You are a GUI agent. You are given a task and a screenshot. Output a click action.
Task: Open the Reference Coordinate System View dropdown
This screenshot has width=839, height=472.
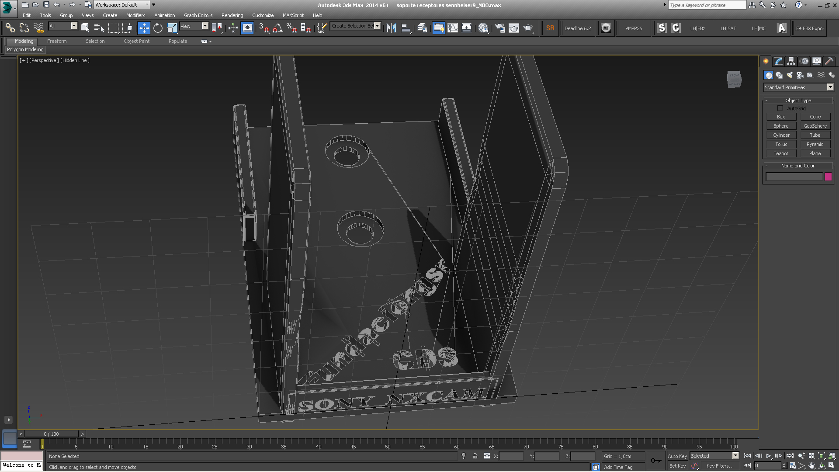[194, 26]
